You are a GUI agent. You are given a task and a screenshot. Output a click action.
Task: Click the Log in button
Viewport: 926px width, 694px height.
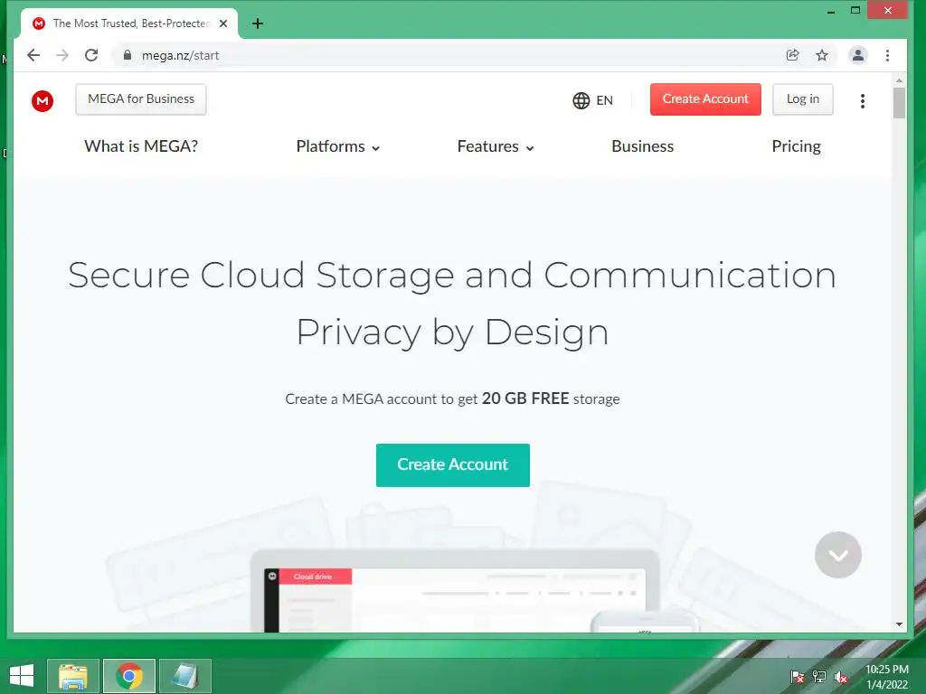click(x=803, y=99)
